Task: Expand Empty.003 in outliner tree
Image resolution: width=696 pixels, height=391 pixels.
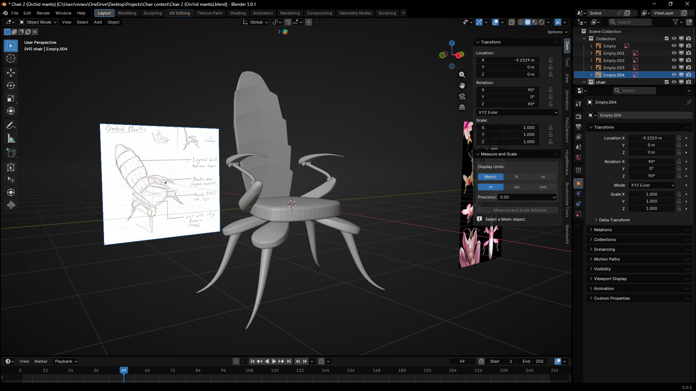Action: 591,67
